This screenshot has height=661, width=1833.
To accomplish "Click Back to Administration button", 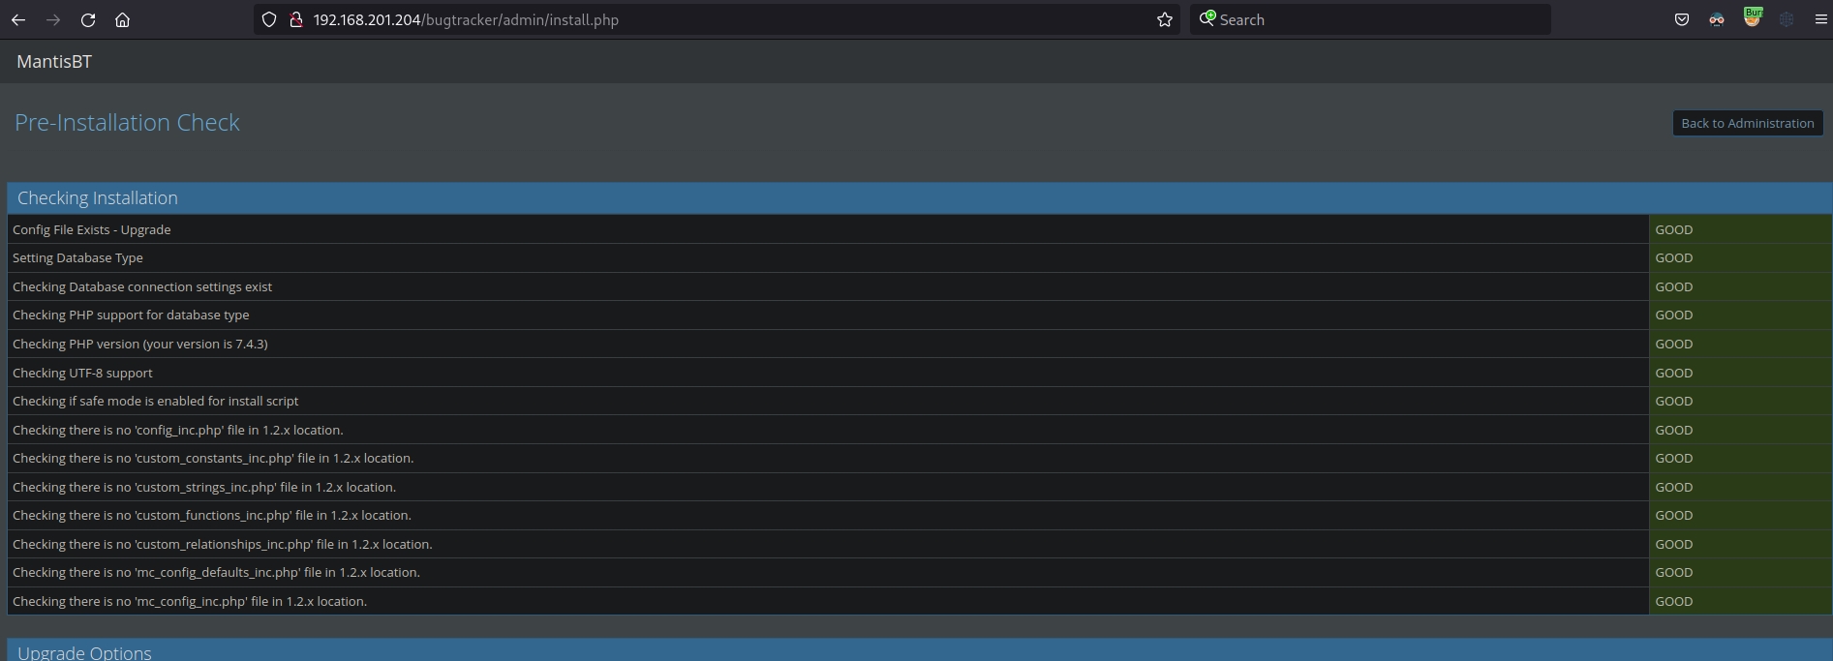I will (1747, 123).
